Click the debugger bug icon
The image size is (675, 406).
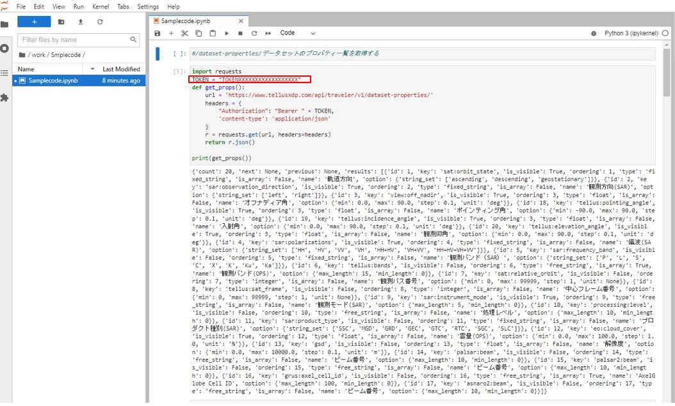(x=594, y=33)
